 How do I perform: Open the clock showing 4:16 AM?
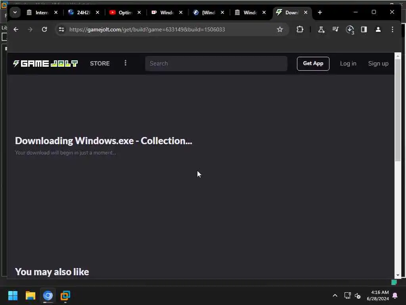[x=378, y=295]
